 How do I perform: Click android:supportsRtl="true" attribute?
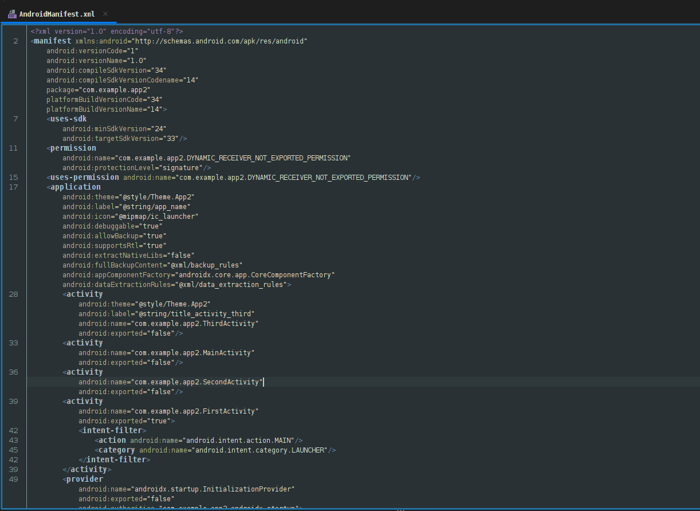pyautogui.click(x=115, y=246)
